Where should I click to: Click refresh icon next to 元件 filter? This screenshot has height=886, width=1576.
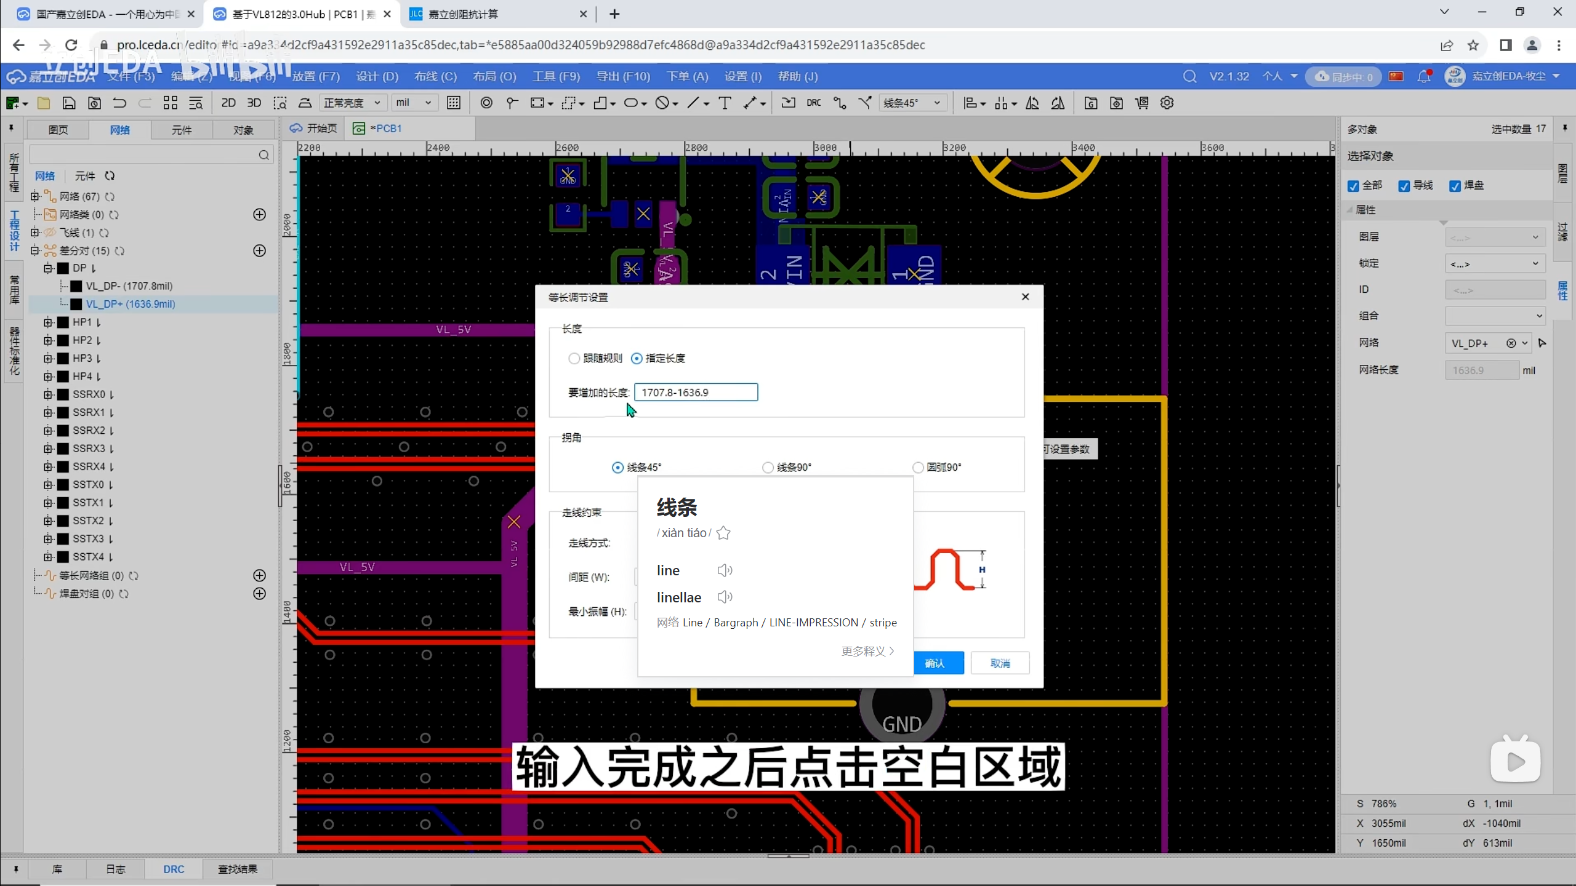click(x=110, y=176)
